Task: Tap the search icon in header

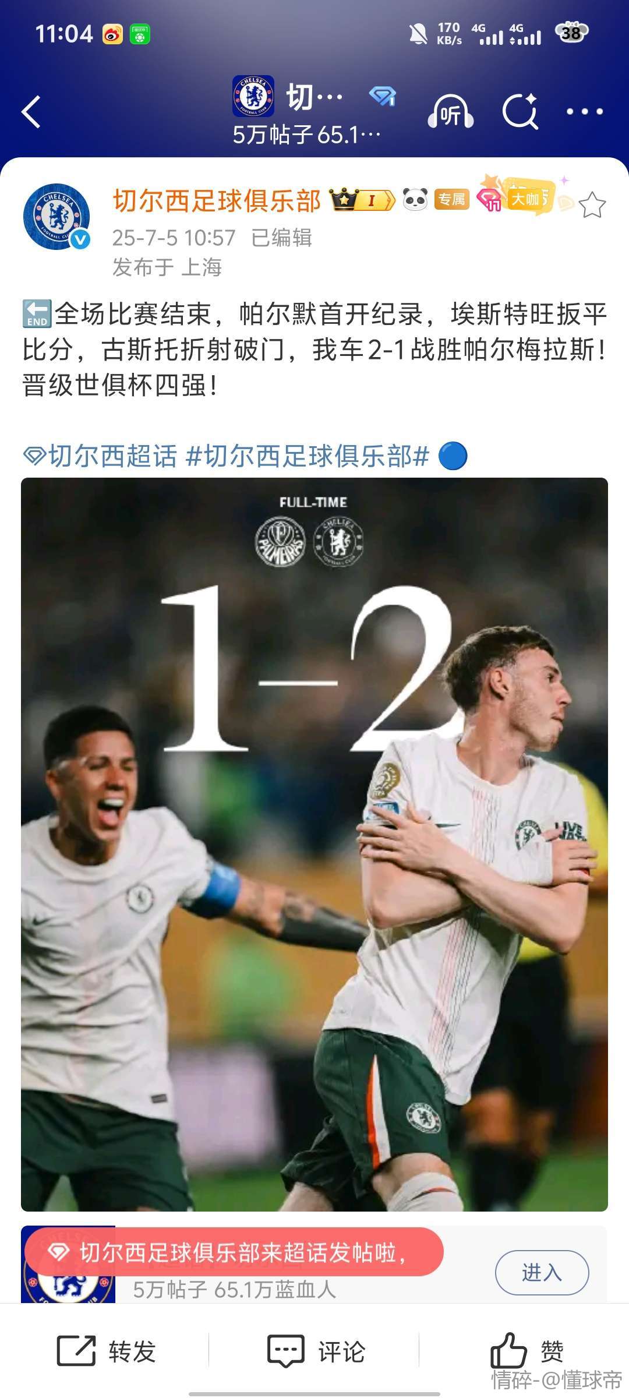Action: pyautogui.click(x=520, y=111)
